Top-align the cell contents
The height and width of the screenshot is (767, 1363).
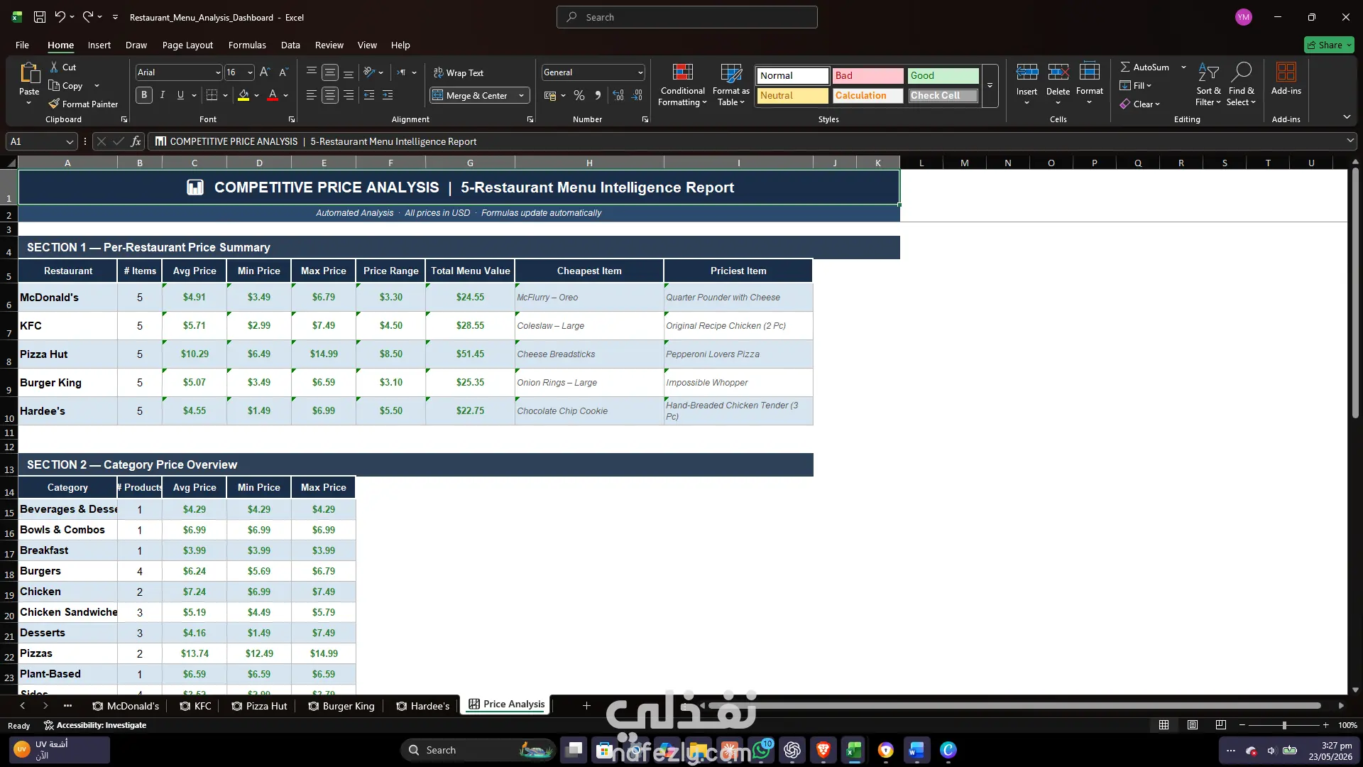(x=311, y=72)
